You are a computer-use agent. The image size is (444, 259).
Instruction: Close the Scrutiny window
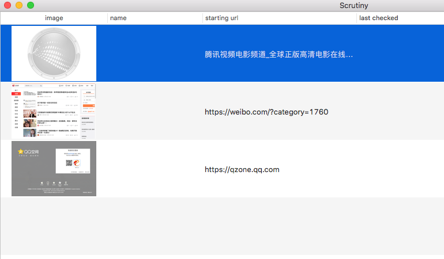7,5
